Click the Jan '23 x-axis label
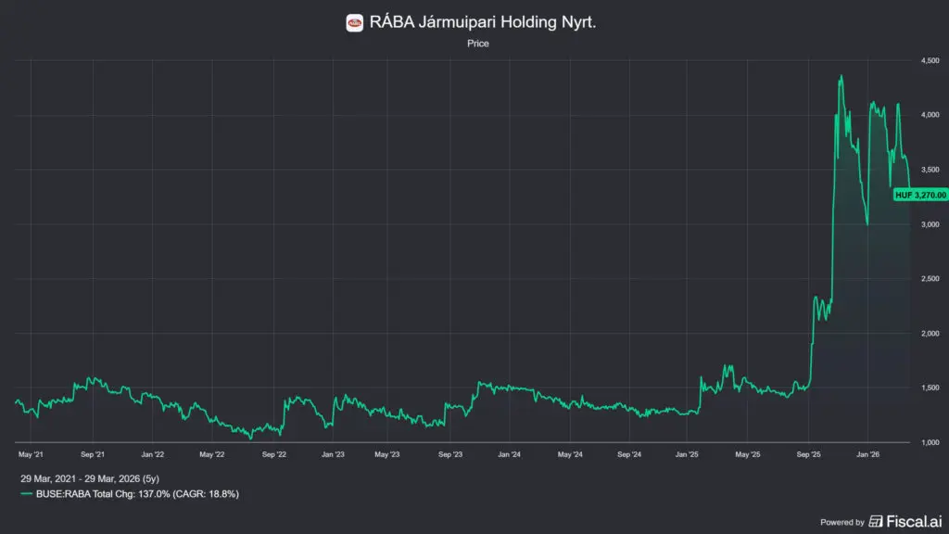This screenshot has height=534, width=949. tap(333, 454)
